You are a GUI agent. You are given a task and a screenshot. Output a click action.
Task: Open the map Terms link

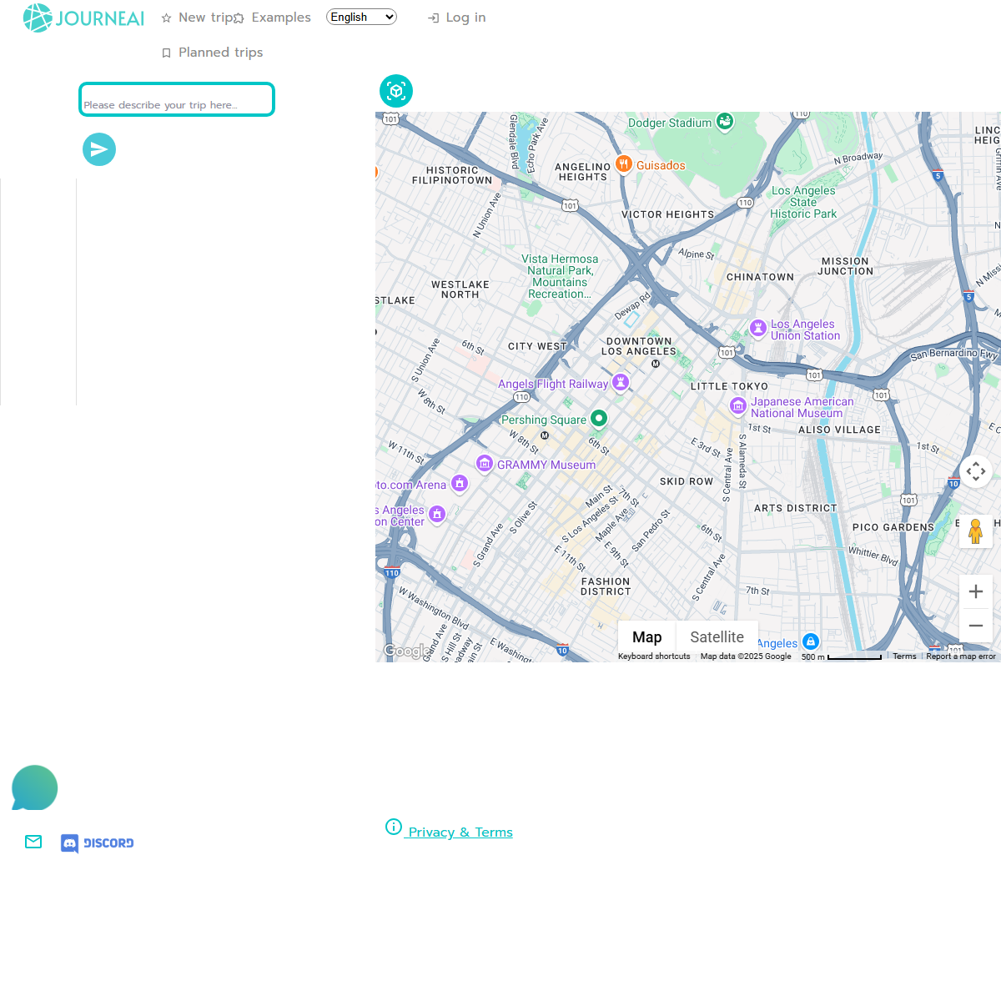coord(904,656)
